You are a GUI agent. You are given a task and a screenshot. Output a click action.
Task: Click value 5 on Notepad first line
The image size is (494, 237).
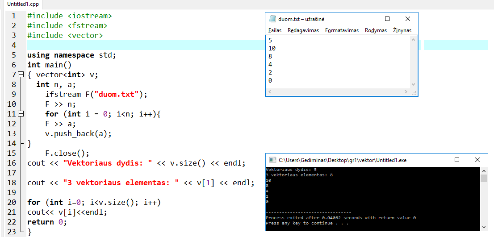(270, 40)
